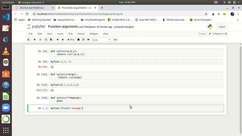Select the cell defining myfunc(*args)
242x136 pixels.
click(136, 76)
